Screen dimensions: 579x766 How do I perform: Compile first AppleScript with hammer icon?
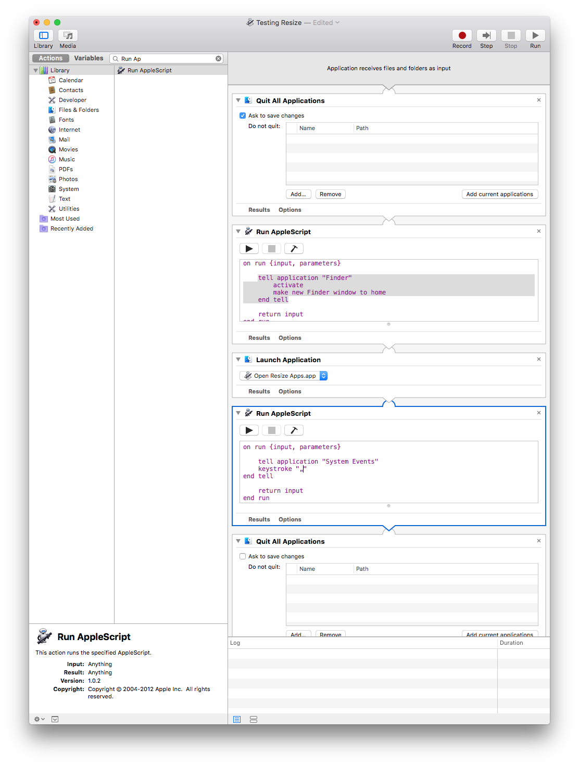294,249
